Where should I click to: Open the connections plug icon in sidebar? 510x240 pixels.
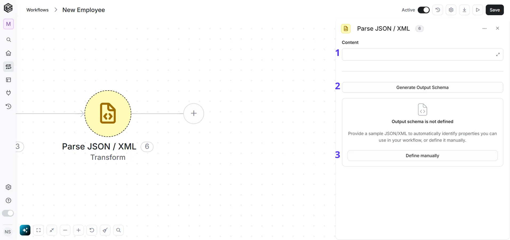click(x=9, y=93)
